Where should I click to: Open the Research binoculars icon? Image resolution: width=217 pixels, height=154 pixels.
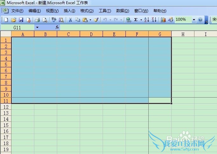tap(61, 20)
